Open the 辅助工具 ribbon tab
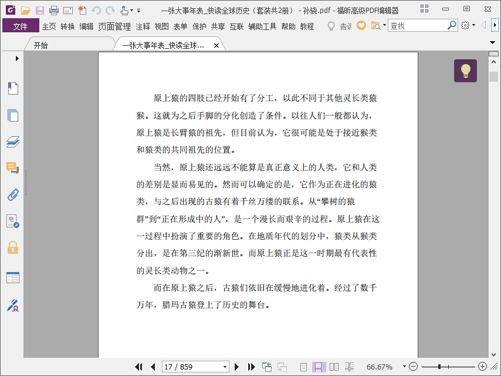This screenshot has width=501, height=376. coord(262,26)
